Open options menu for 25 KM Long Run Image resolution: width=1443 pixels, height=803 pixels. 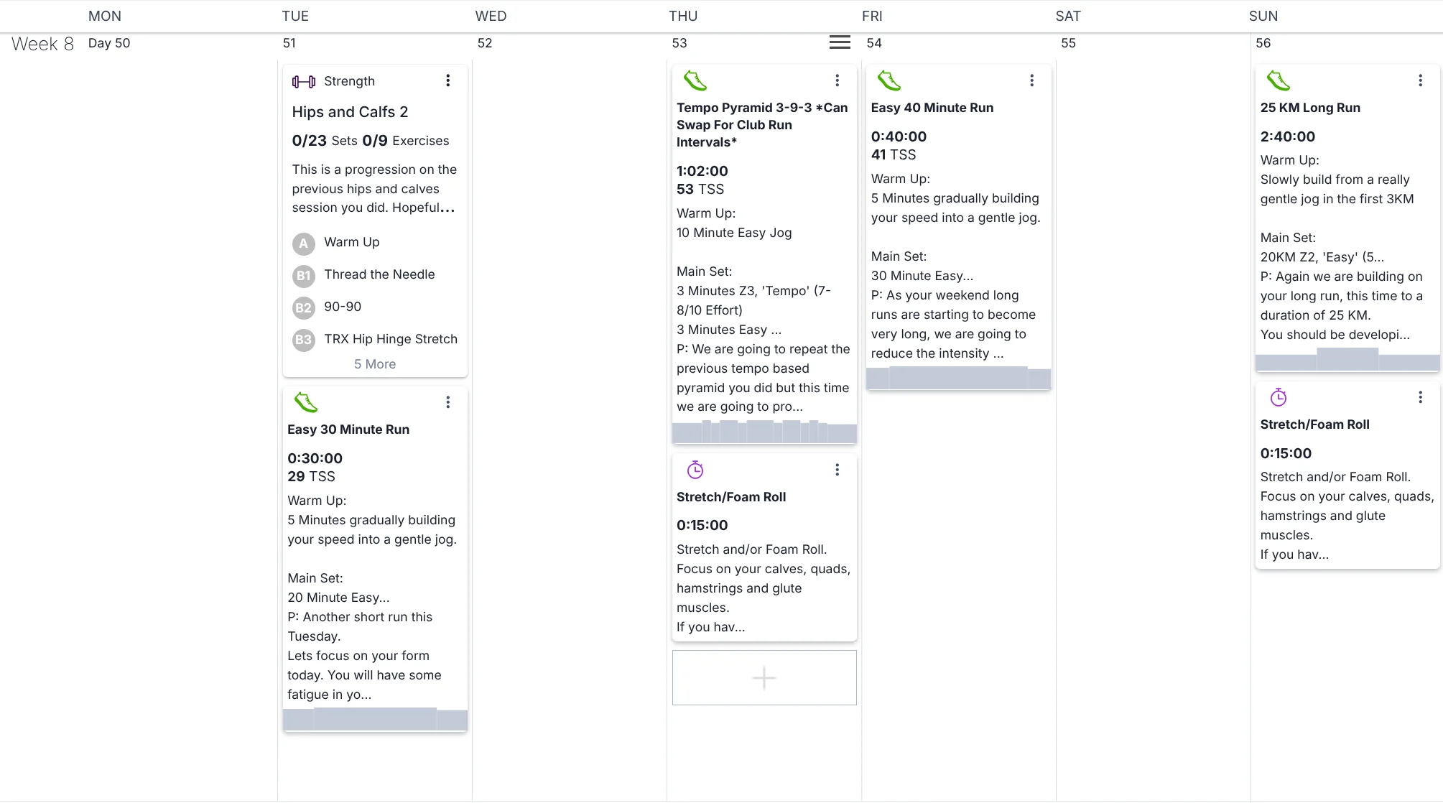click(x=1420, y=80)
